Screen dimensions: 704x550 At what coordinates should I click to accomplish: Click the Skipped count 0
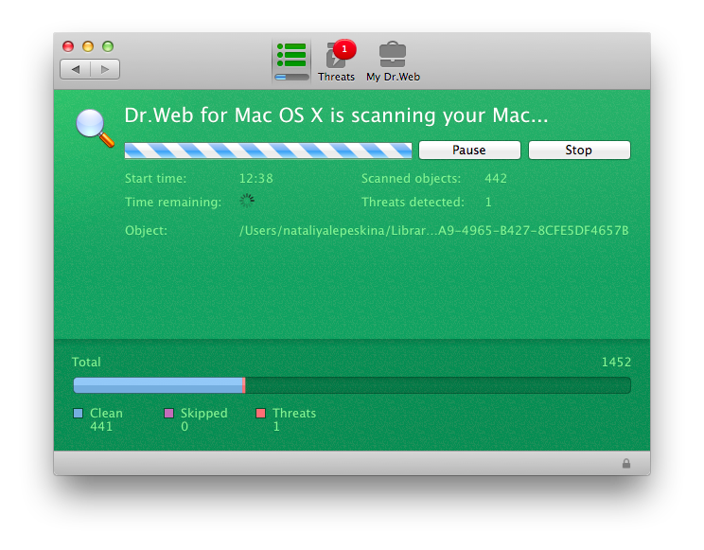point(185,426)
